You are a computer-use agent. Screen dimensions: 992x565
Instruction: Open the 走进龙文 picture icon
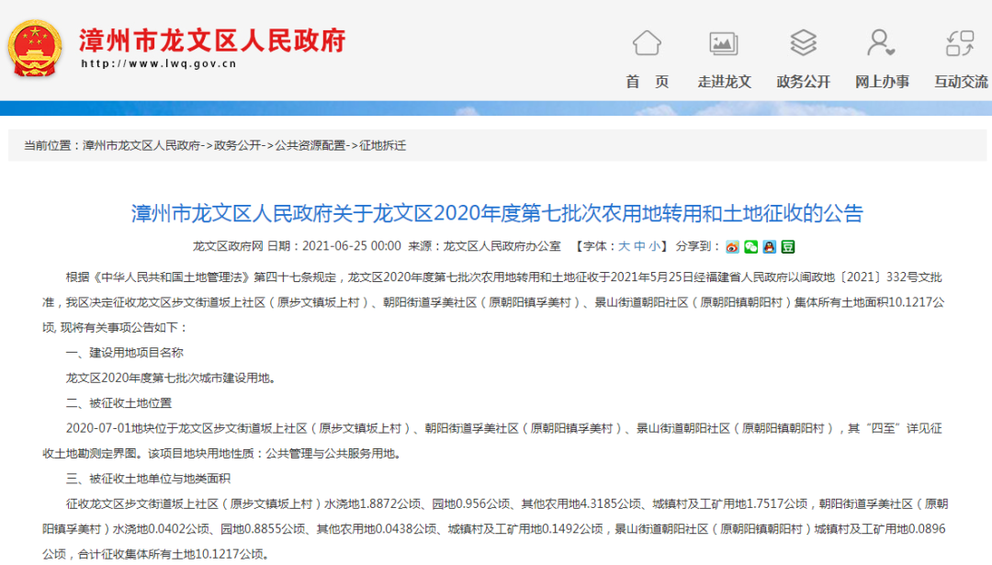[724, 43]
